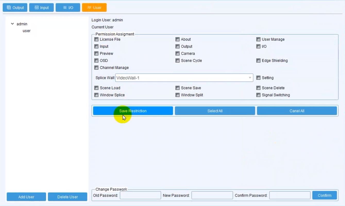
Task: Enable Scene Cycle permission
Action: 178,61
